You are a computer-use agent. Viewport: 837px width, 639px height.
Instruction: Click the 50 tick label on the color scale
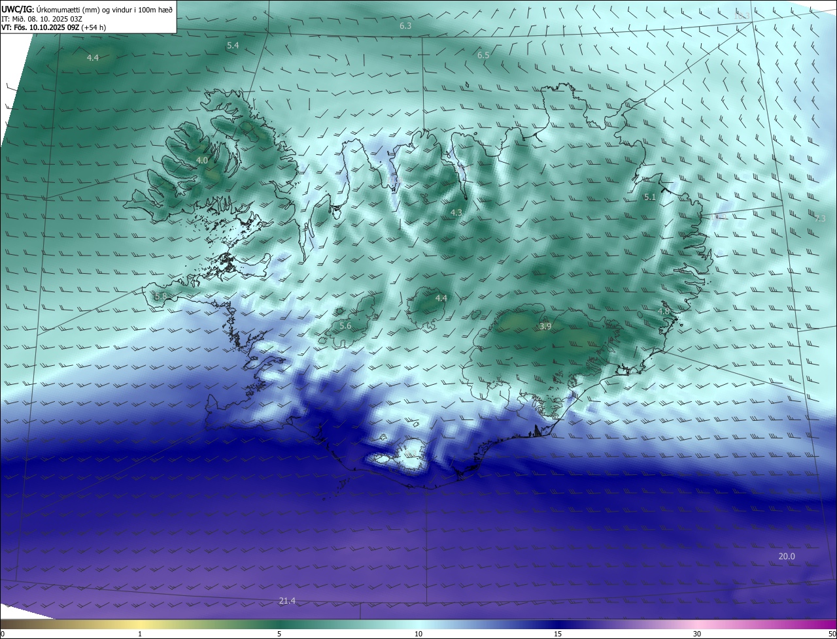coord(832,634)
